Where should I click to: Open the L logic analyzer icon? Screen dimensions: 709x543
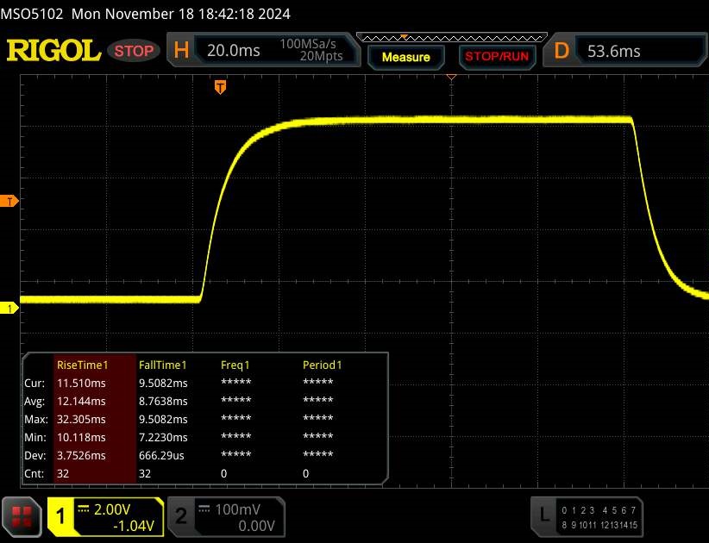[544, 515]
